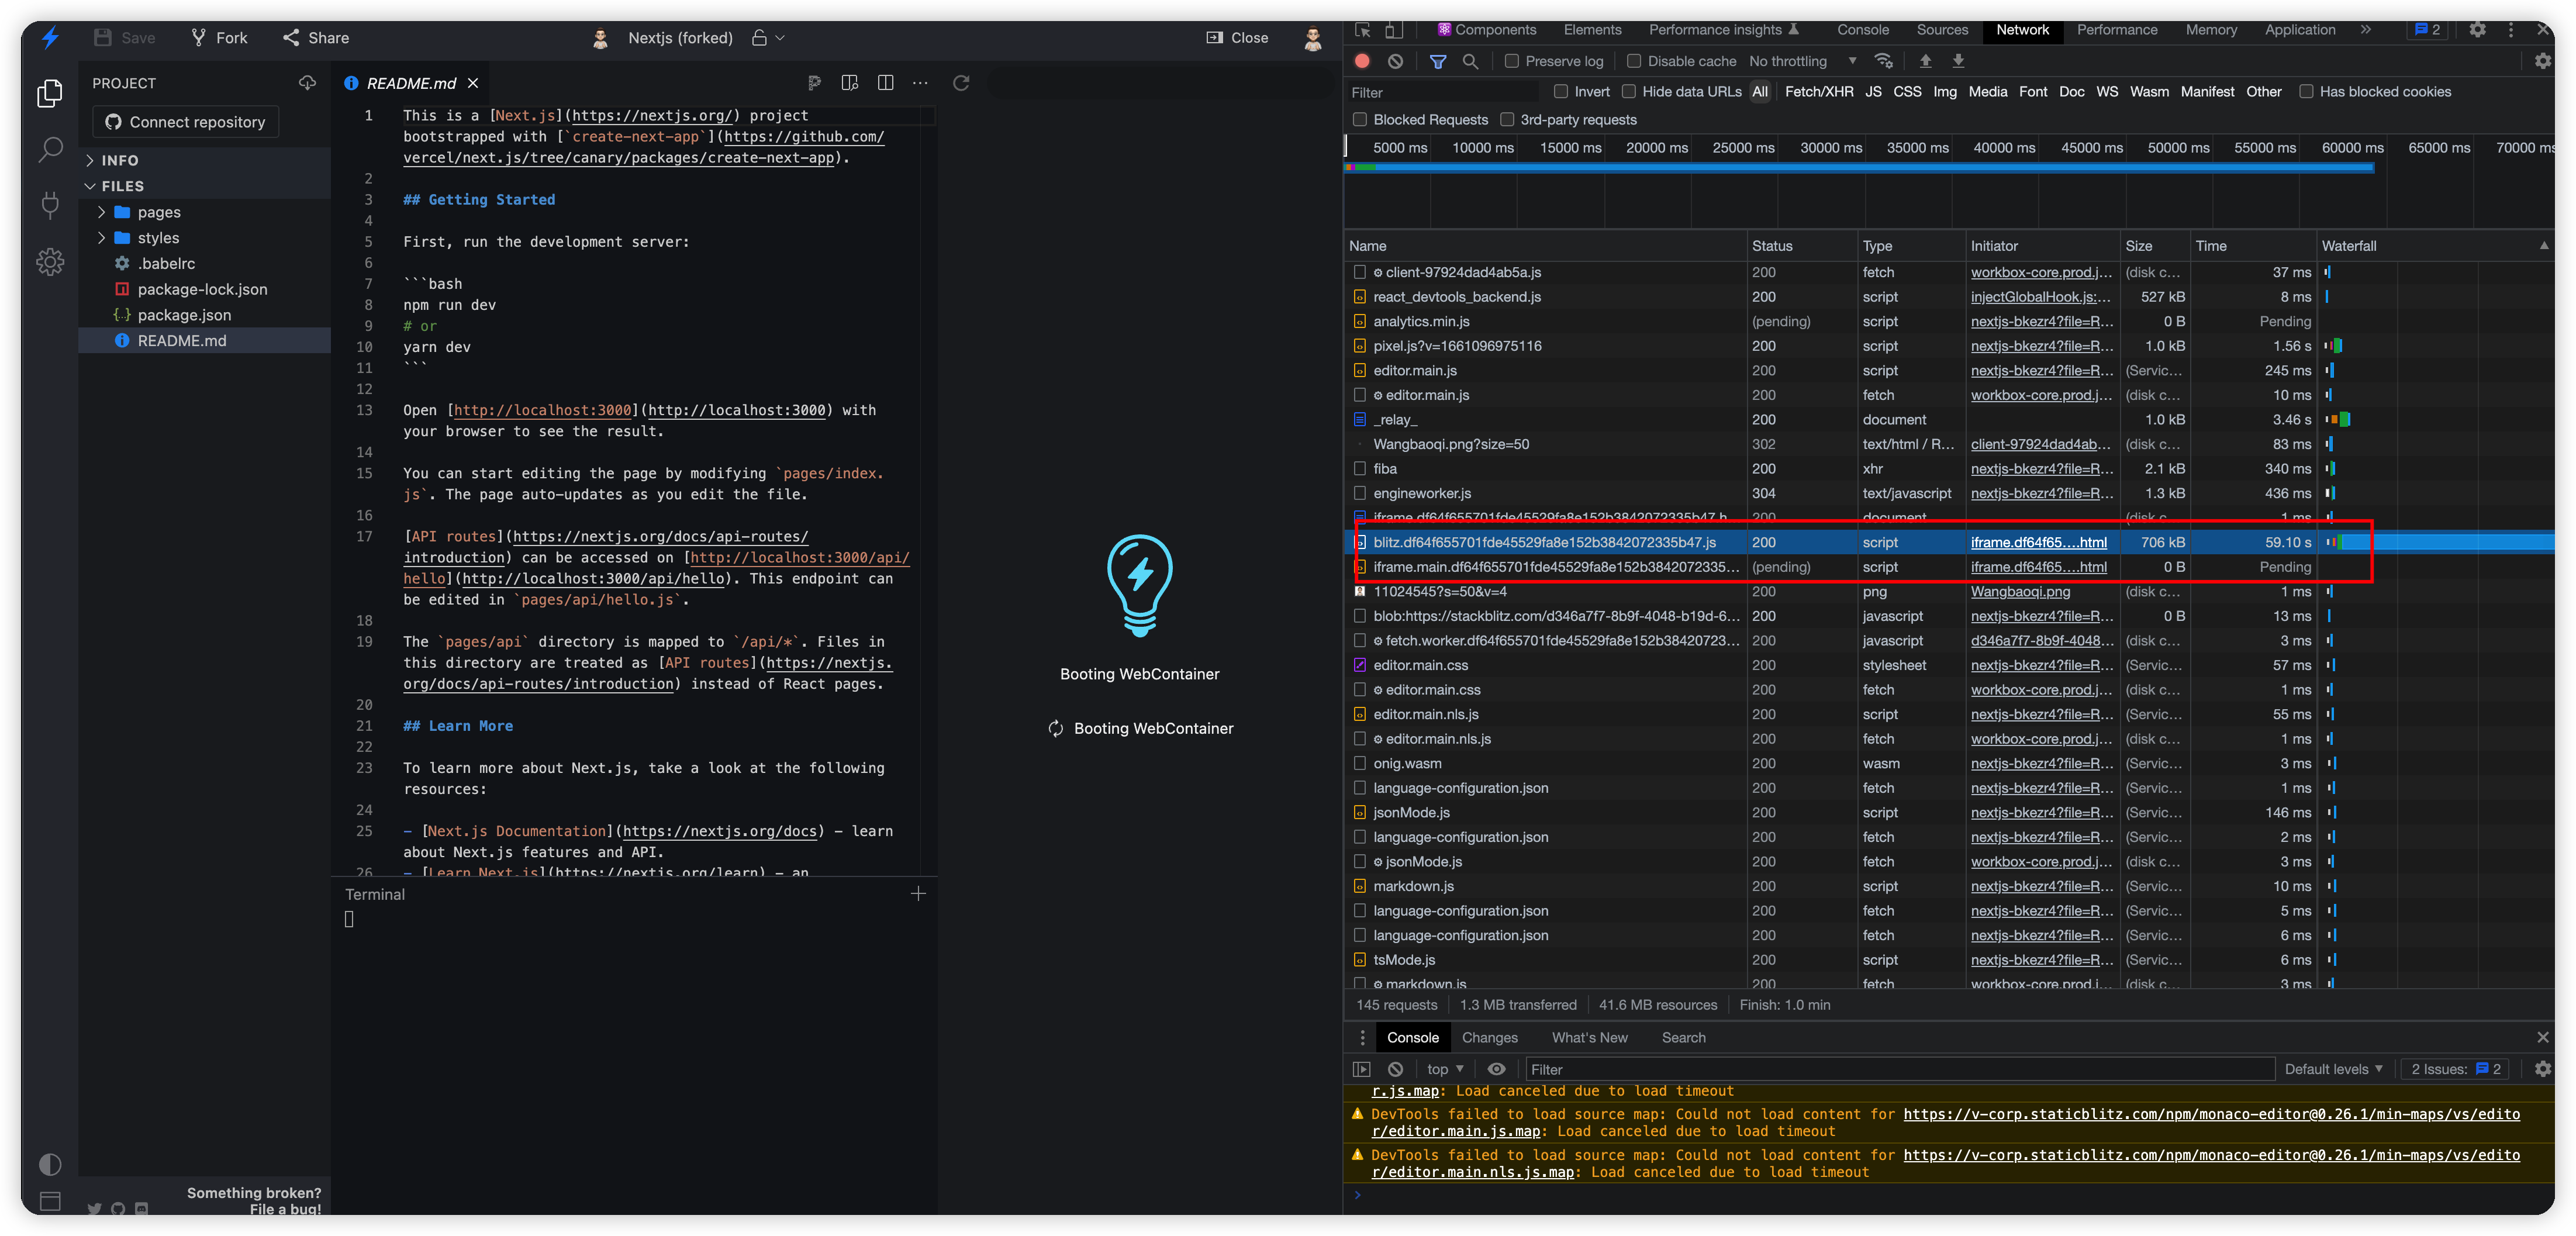Clear the network log

[x=1396, y=61]
